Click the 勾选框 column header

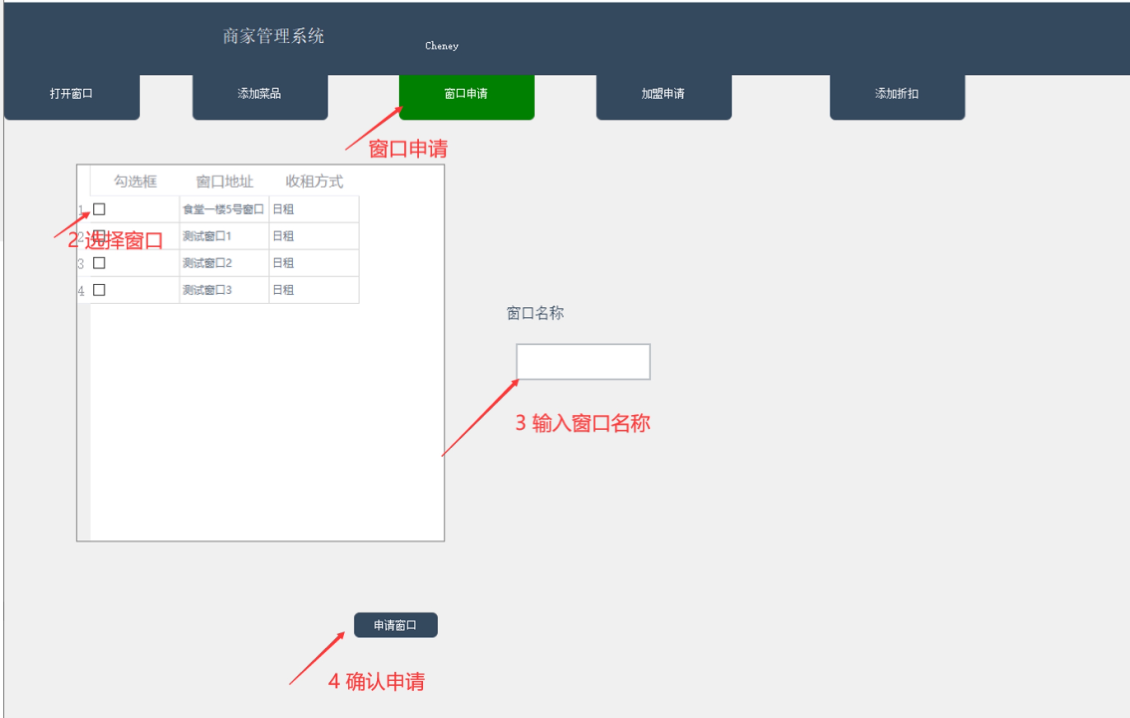[135, 181]
